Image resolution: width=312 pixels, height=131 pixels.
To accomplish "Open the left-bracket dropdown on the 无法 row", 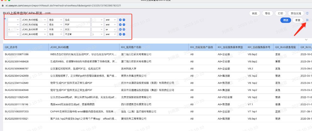I will click(x=13, y=29).
